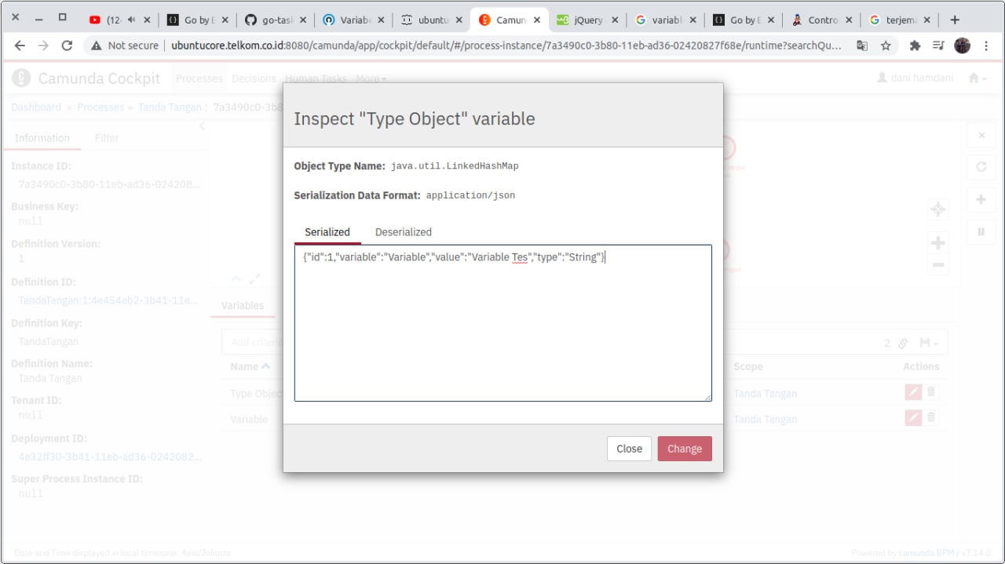Image resolution: width=1005 pixels, height=564 pixels.
Task: Click the browser back arrow
Action: tap(20, 45)
